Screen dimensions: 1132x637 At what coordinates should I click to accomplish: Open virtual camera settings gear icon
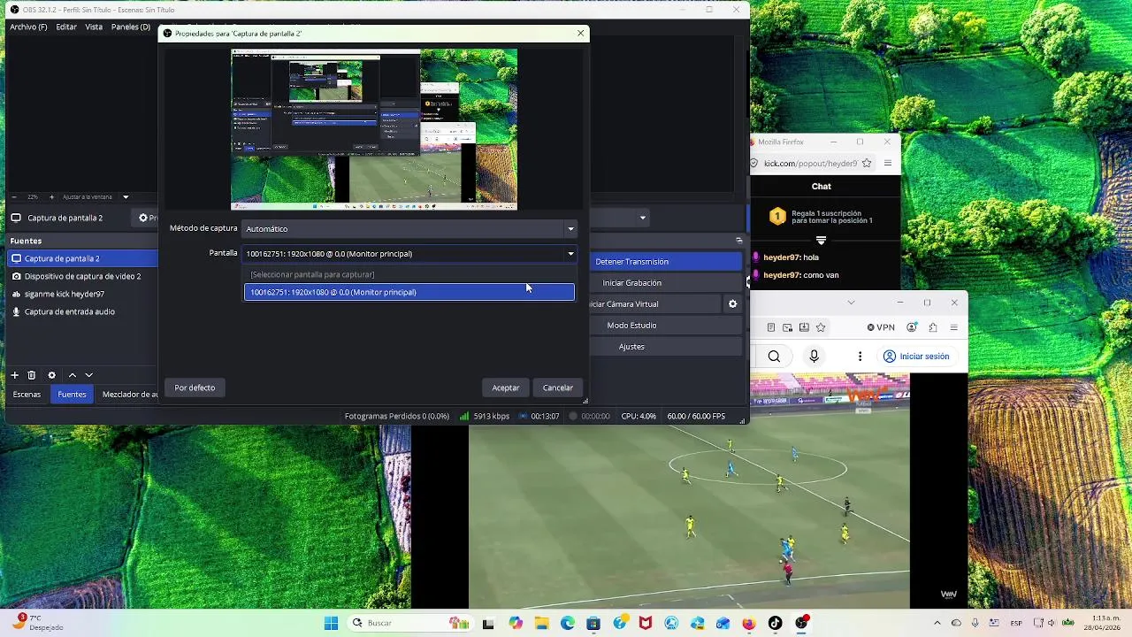732,304
